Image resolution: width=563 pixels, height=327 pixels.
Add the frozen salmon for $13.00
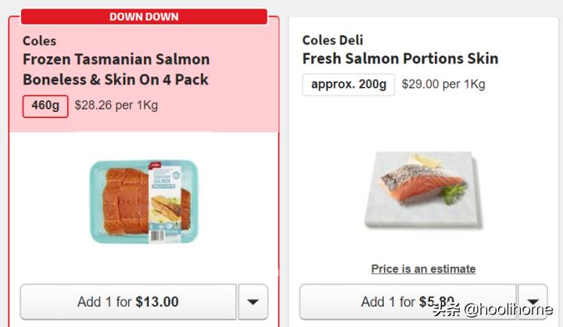128,302
